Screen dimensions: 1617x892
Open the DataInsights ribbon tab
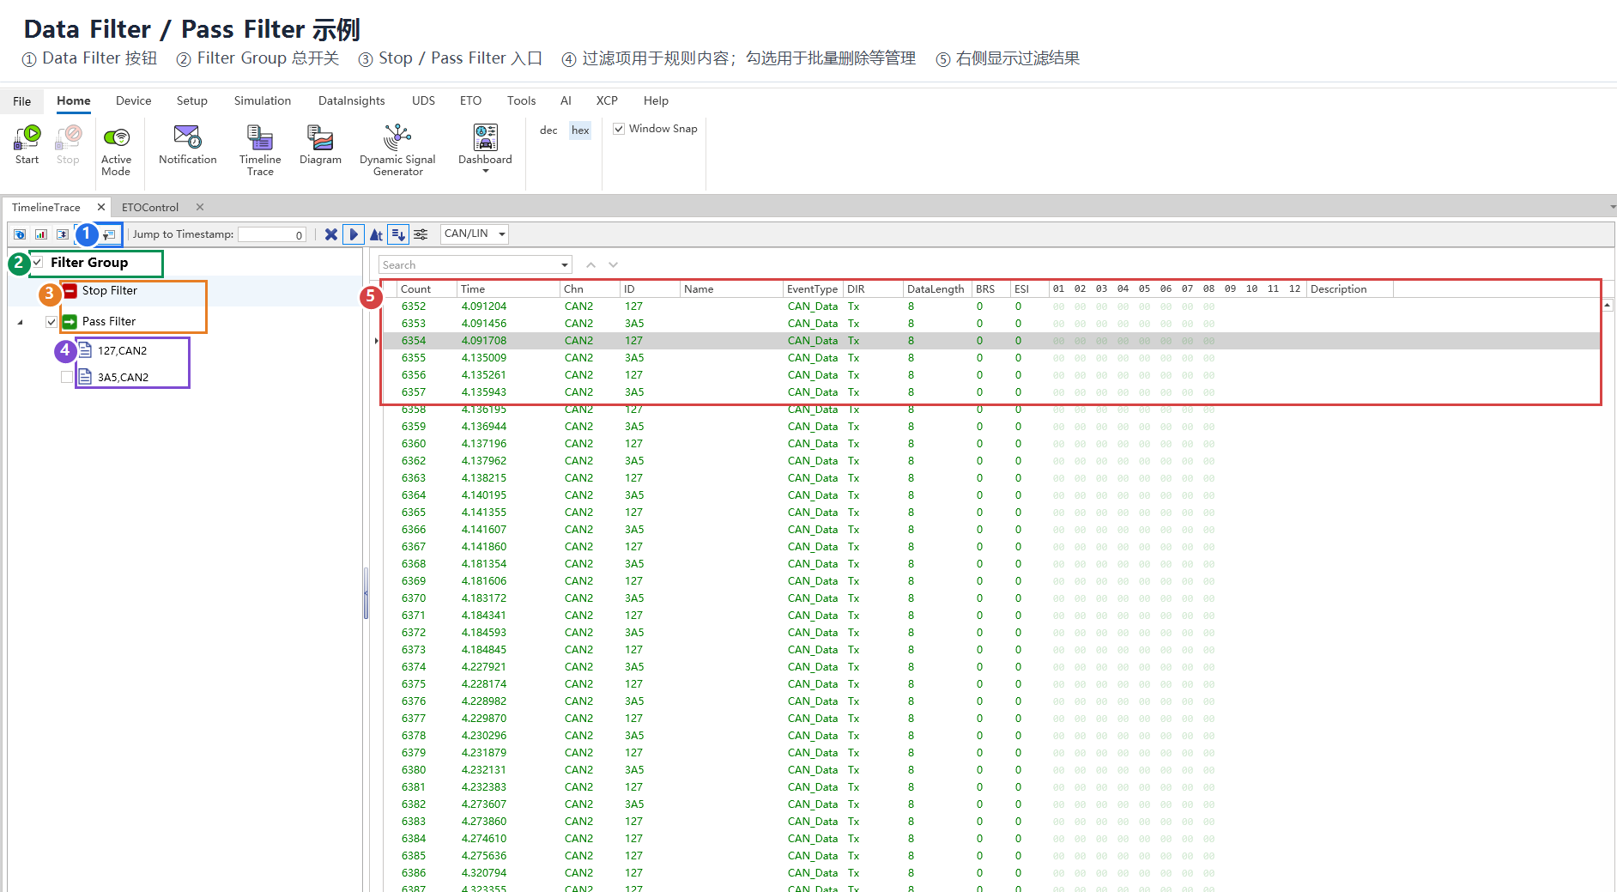point(352,100)
